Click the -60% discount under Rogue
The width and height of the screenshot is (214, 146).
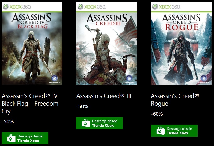coord(157,114)
